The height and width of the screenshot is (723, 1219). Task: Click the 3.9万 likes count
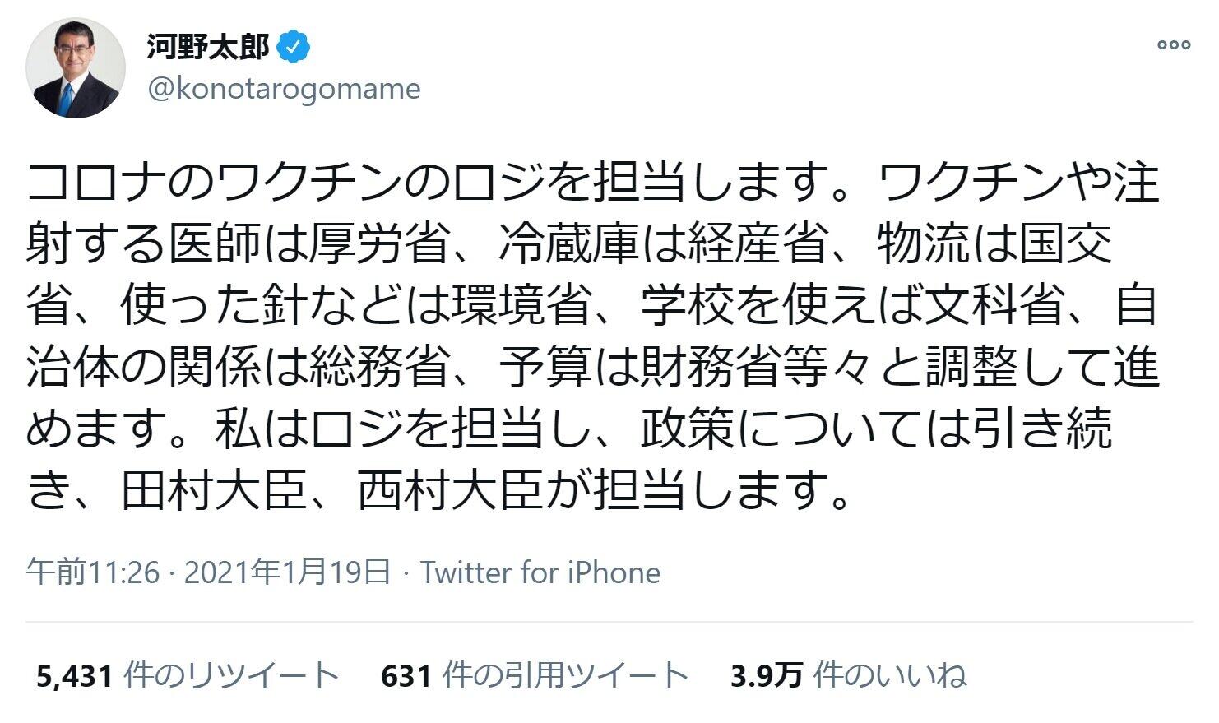coord(766,676)
